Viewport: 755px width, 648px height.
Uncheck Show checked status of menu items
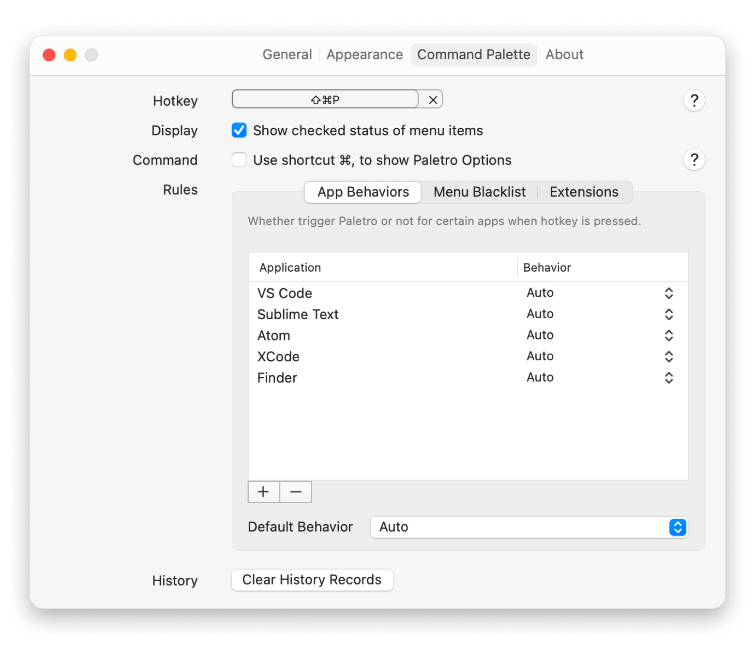[239, 130]
